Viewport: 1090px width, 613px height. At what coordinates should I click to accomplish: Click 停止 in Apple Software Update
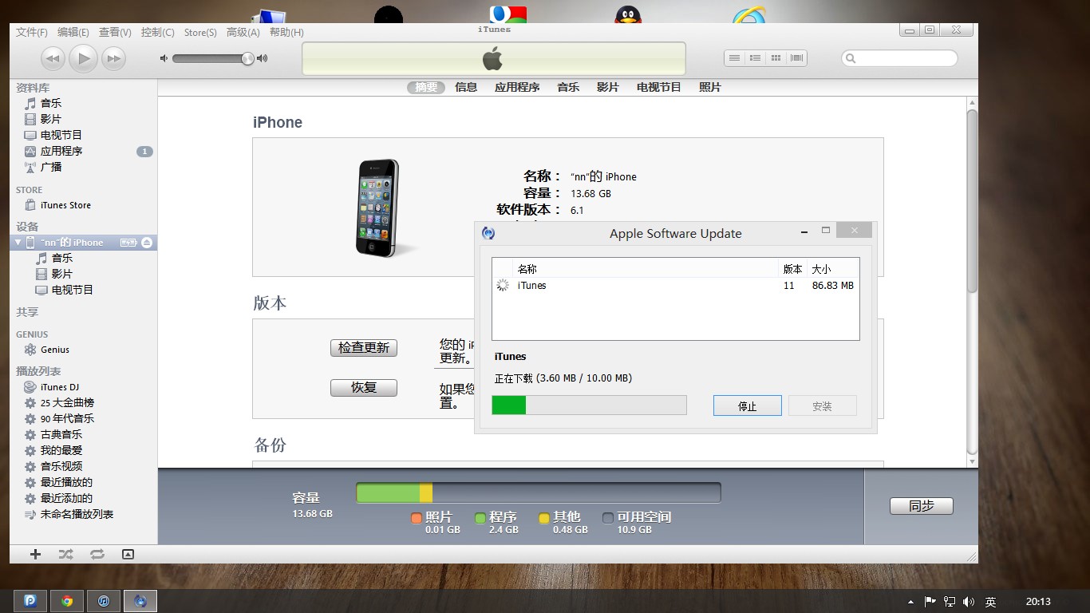point(748,405)
